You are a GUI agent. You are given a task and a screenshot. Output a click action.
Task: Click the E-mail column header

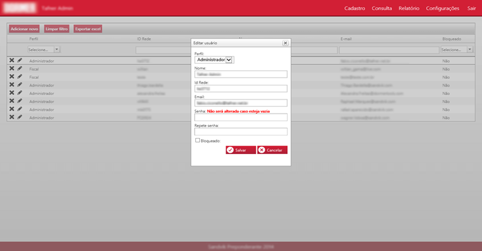pyautogui.click(x=346, y=39)
